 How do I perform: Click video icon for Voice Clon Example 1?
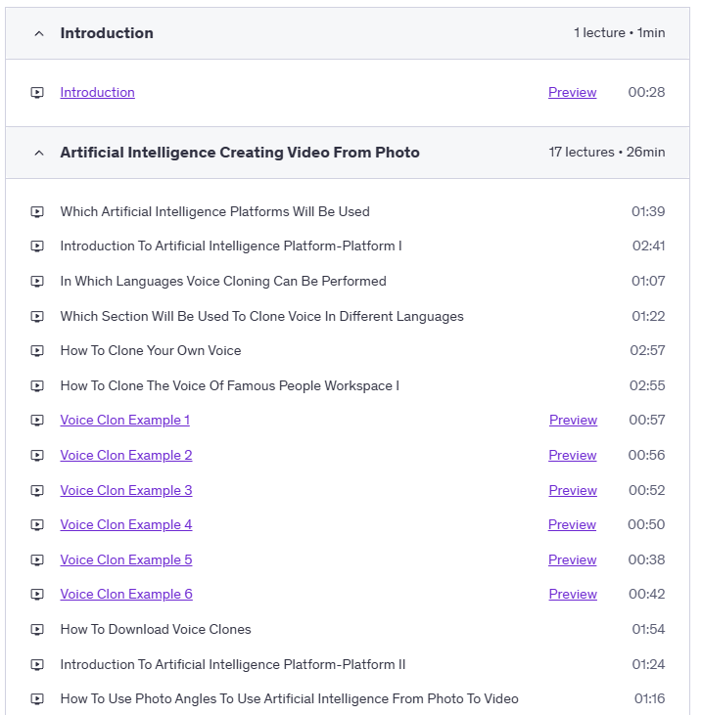point(37,421)
